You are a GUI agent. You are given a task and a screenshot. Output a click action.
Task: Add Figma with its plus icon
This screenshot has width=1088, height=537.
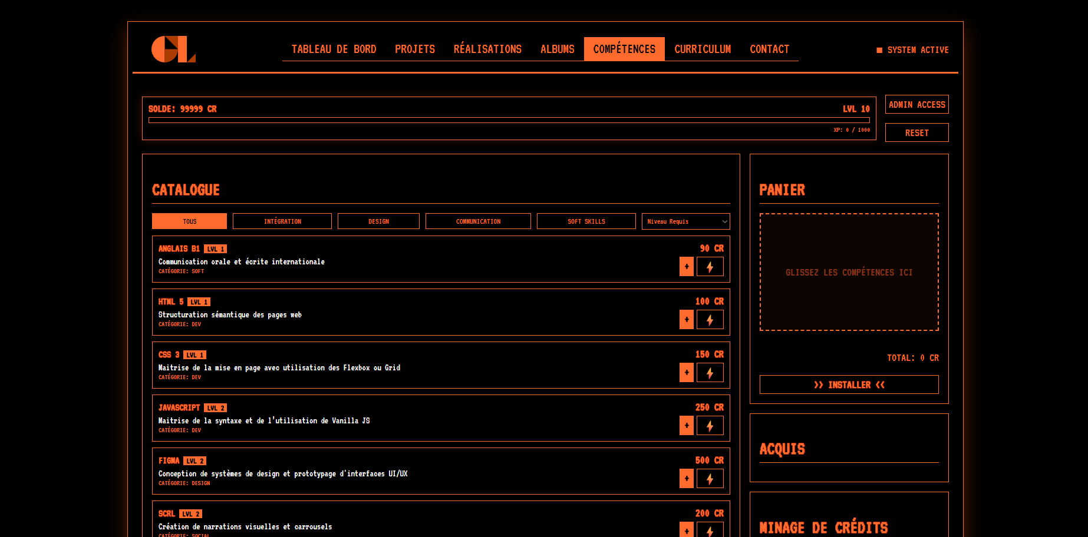(x=687, y=479)
